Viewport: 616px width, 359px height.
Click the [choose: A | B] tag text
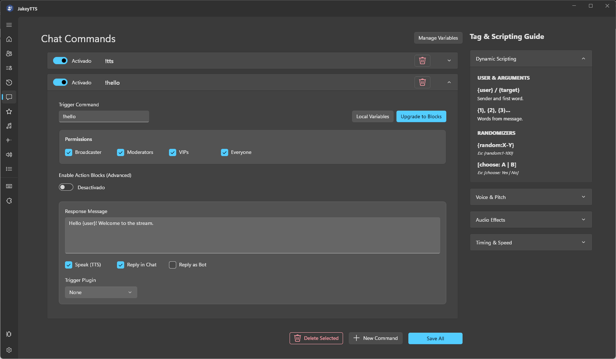pyautogui.click(x=497, y=165)
